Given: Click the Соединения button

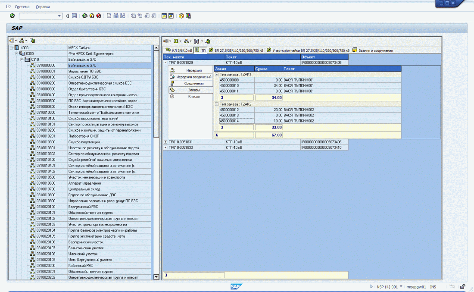Looking at the screenshot, I should pyautogui.click(x=191, y=83).
